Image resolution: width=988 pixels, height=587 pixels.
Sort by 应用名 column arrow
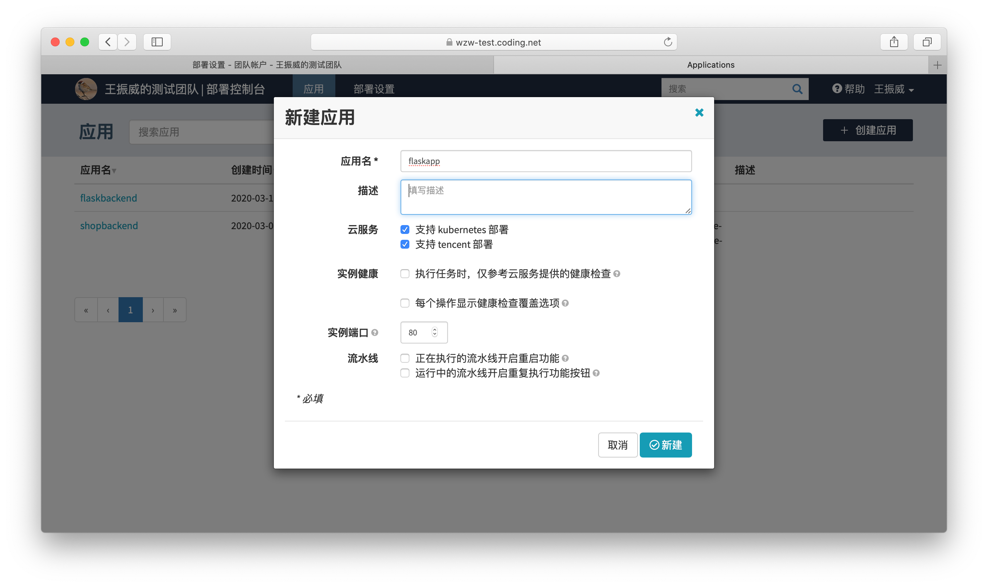click(114, 171)
